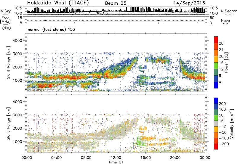
Task: Pick the red top segment of power colorbar
Action: [x=216, y=40]
